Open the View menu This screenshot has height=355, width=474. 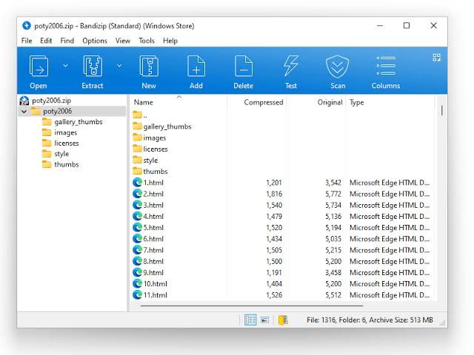point(123,41)
